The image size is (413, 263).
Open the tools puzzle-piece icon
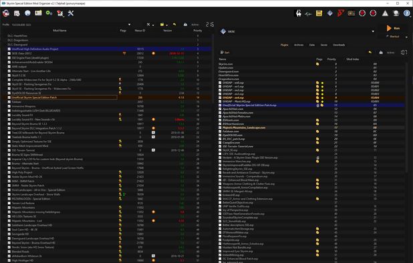click(60, 13)
